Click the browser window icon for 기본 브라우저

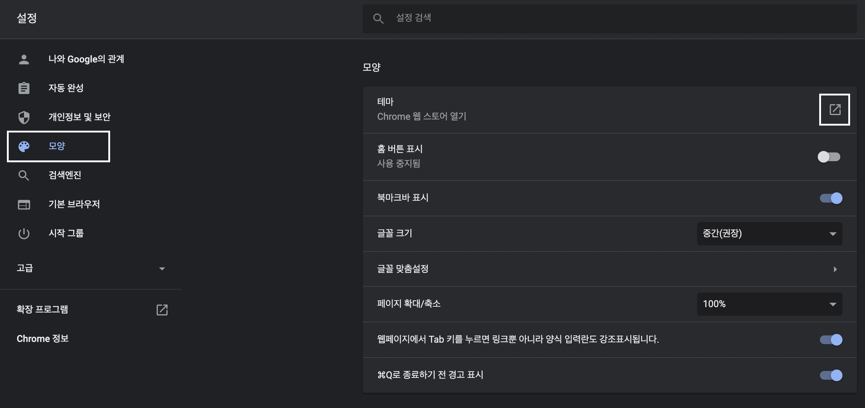coord(24,204)
